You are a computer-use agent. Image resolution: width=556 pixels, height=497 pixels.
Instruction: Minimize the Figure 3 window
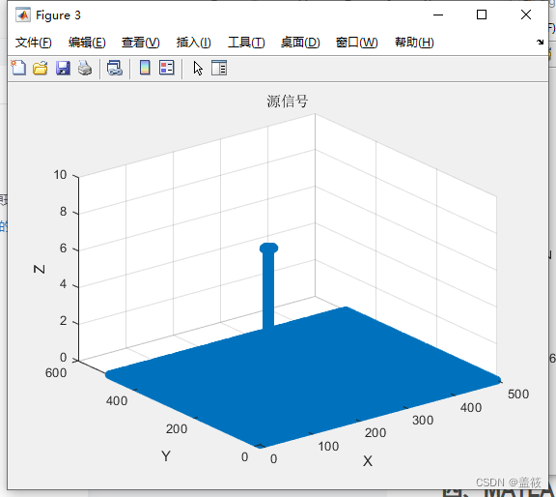tap(438, 15)
